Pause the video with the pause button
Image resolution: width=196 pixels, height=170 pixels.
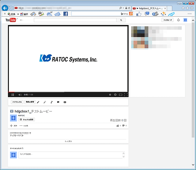click(x=13, y=95)
